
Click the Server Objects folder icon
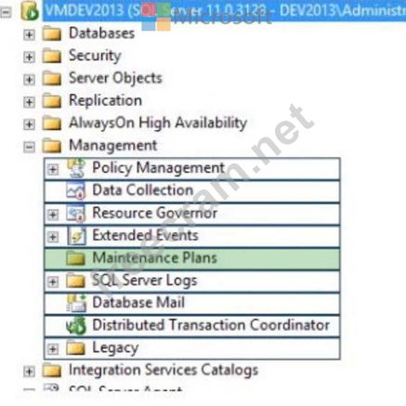click(x=52, y=78)
